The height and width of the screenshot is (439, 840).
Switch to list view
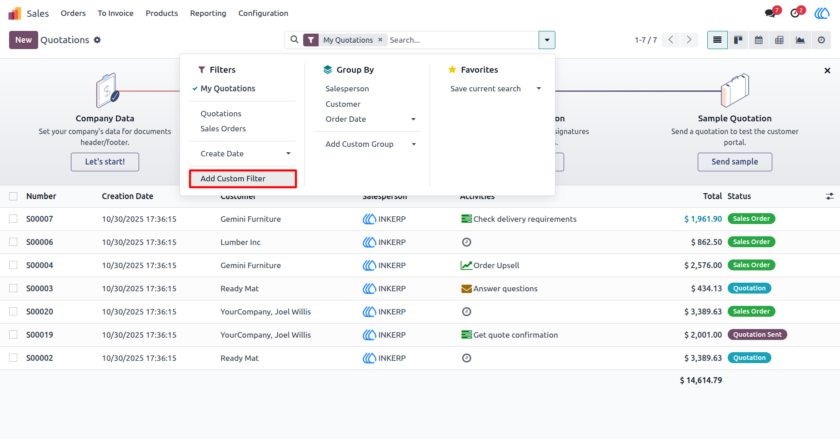(x=717, y=40)
